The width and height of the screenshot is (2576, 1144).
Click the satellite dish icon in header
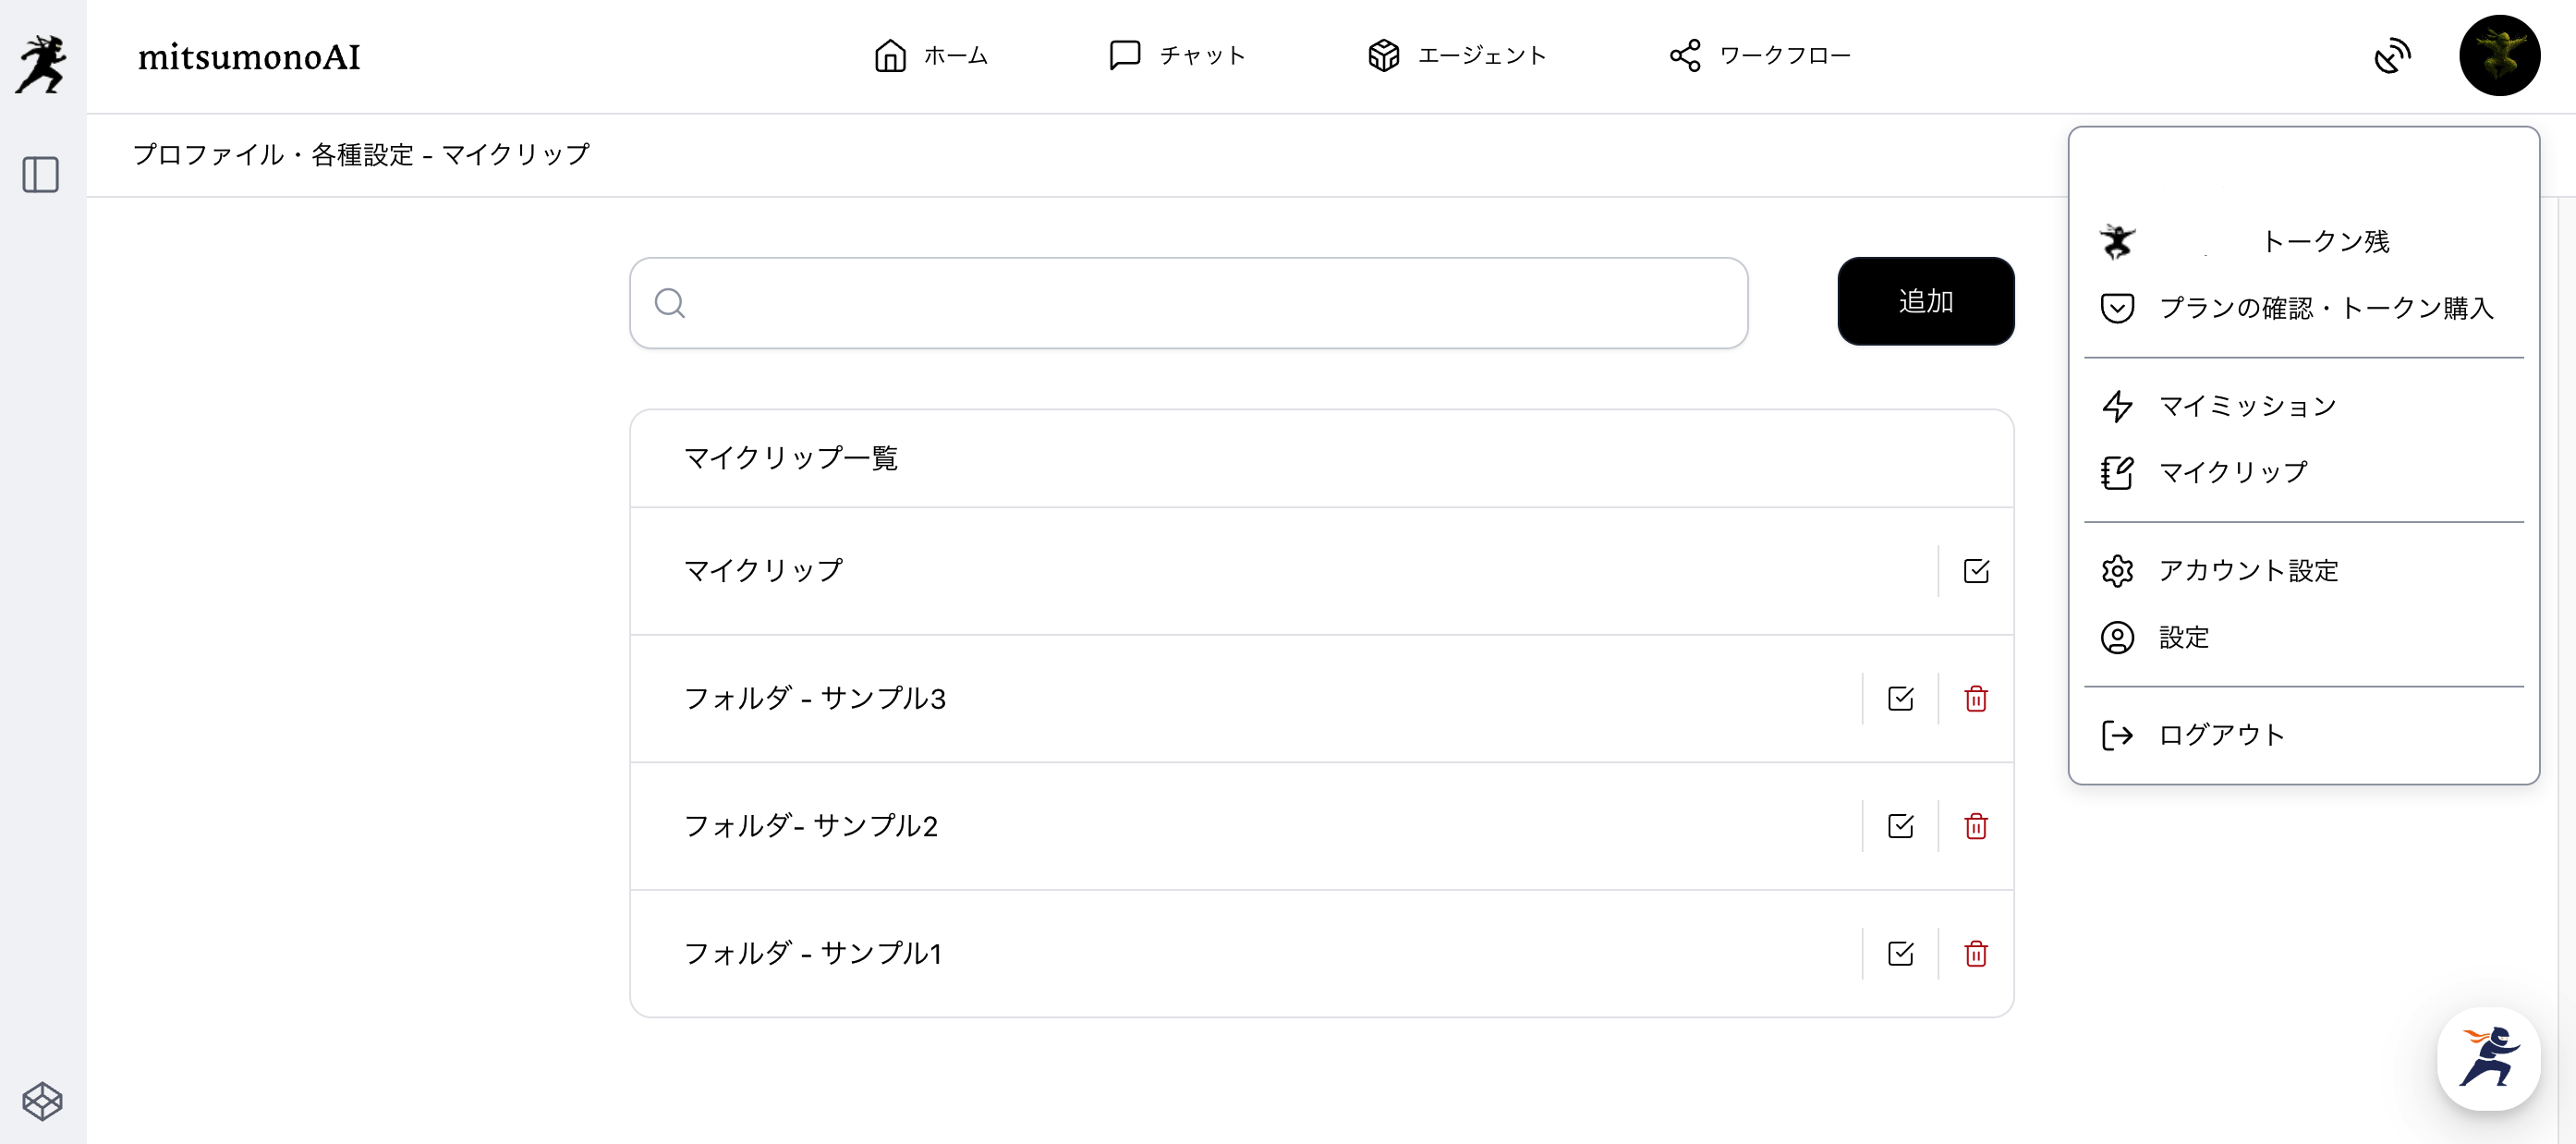point(2392,56)
